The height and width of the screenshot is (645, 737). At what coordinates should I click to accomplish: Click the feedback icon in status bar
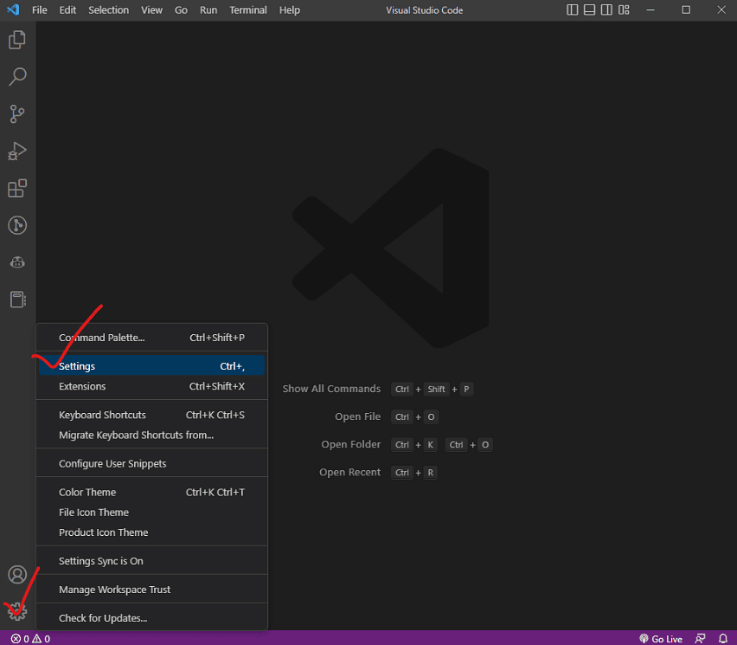(701, 638)
